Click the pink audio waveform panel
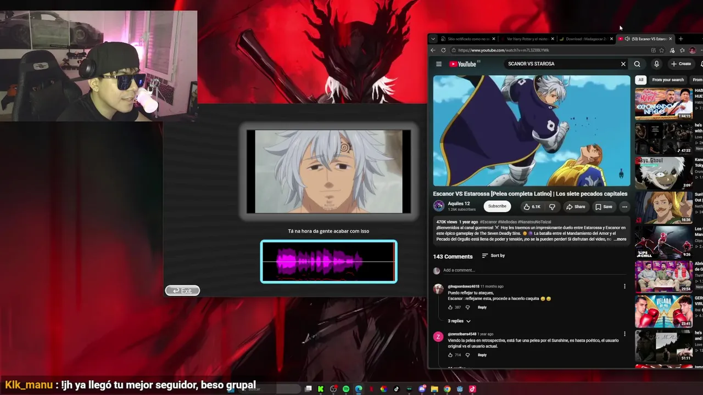 [x=328, y=262]
